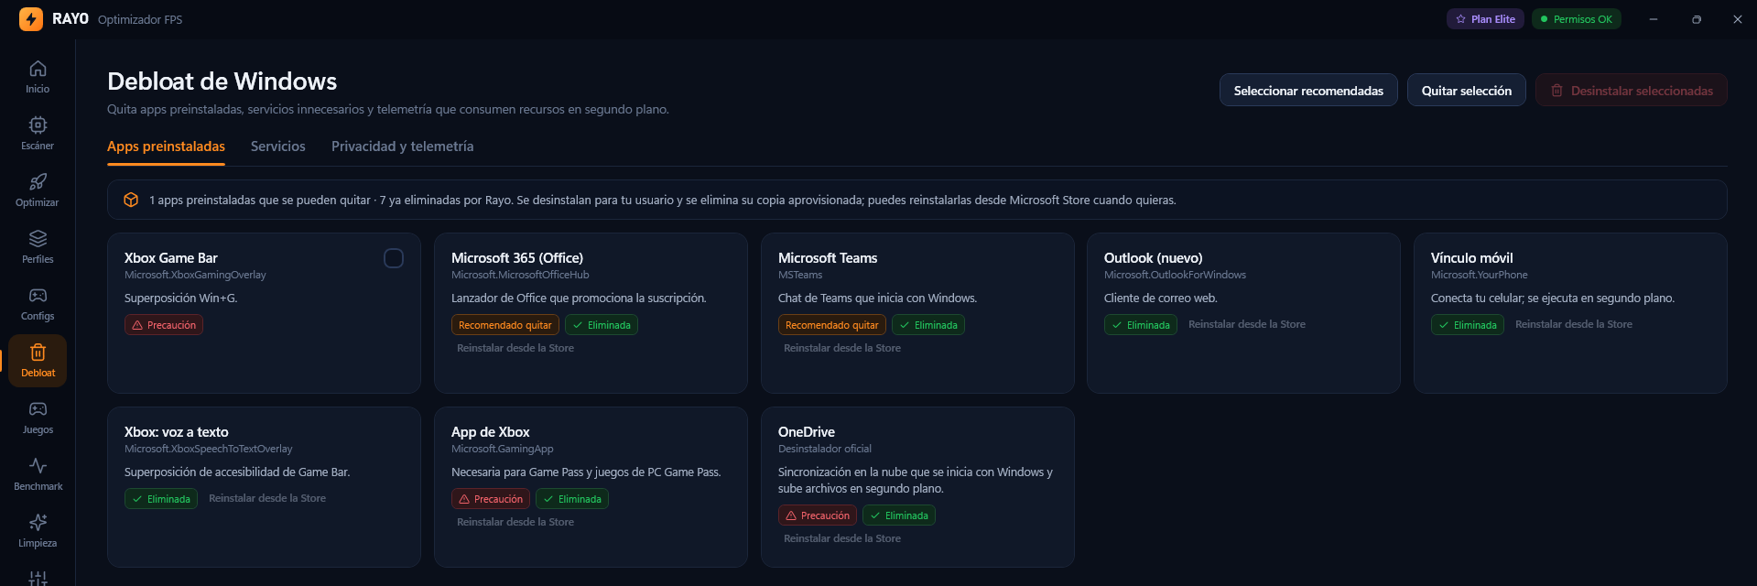The image size is (1757, 586).
Task: Reinstall Outlook (nuevo) from the Store
Action: [x=1247, y=324]
